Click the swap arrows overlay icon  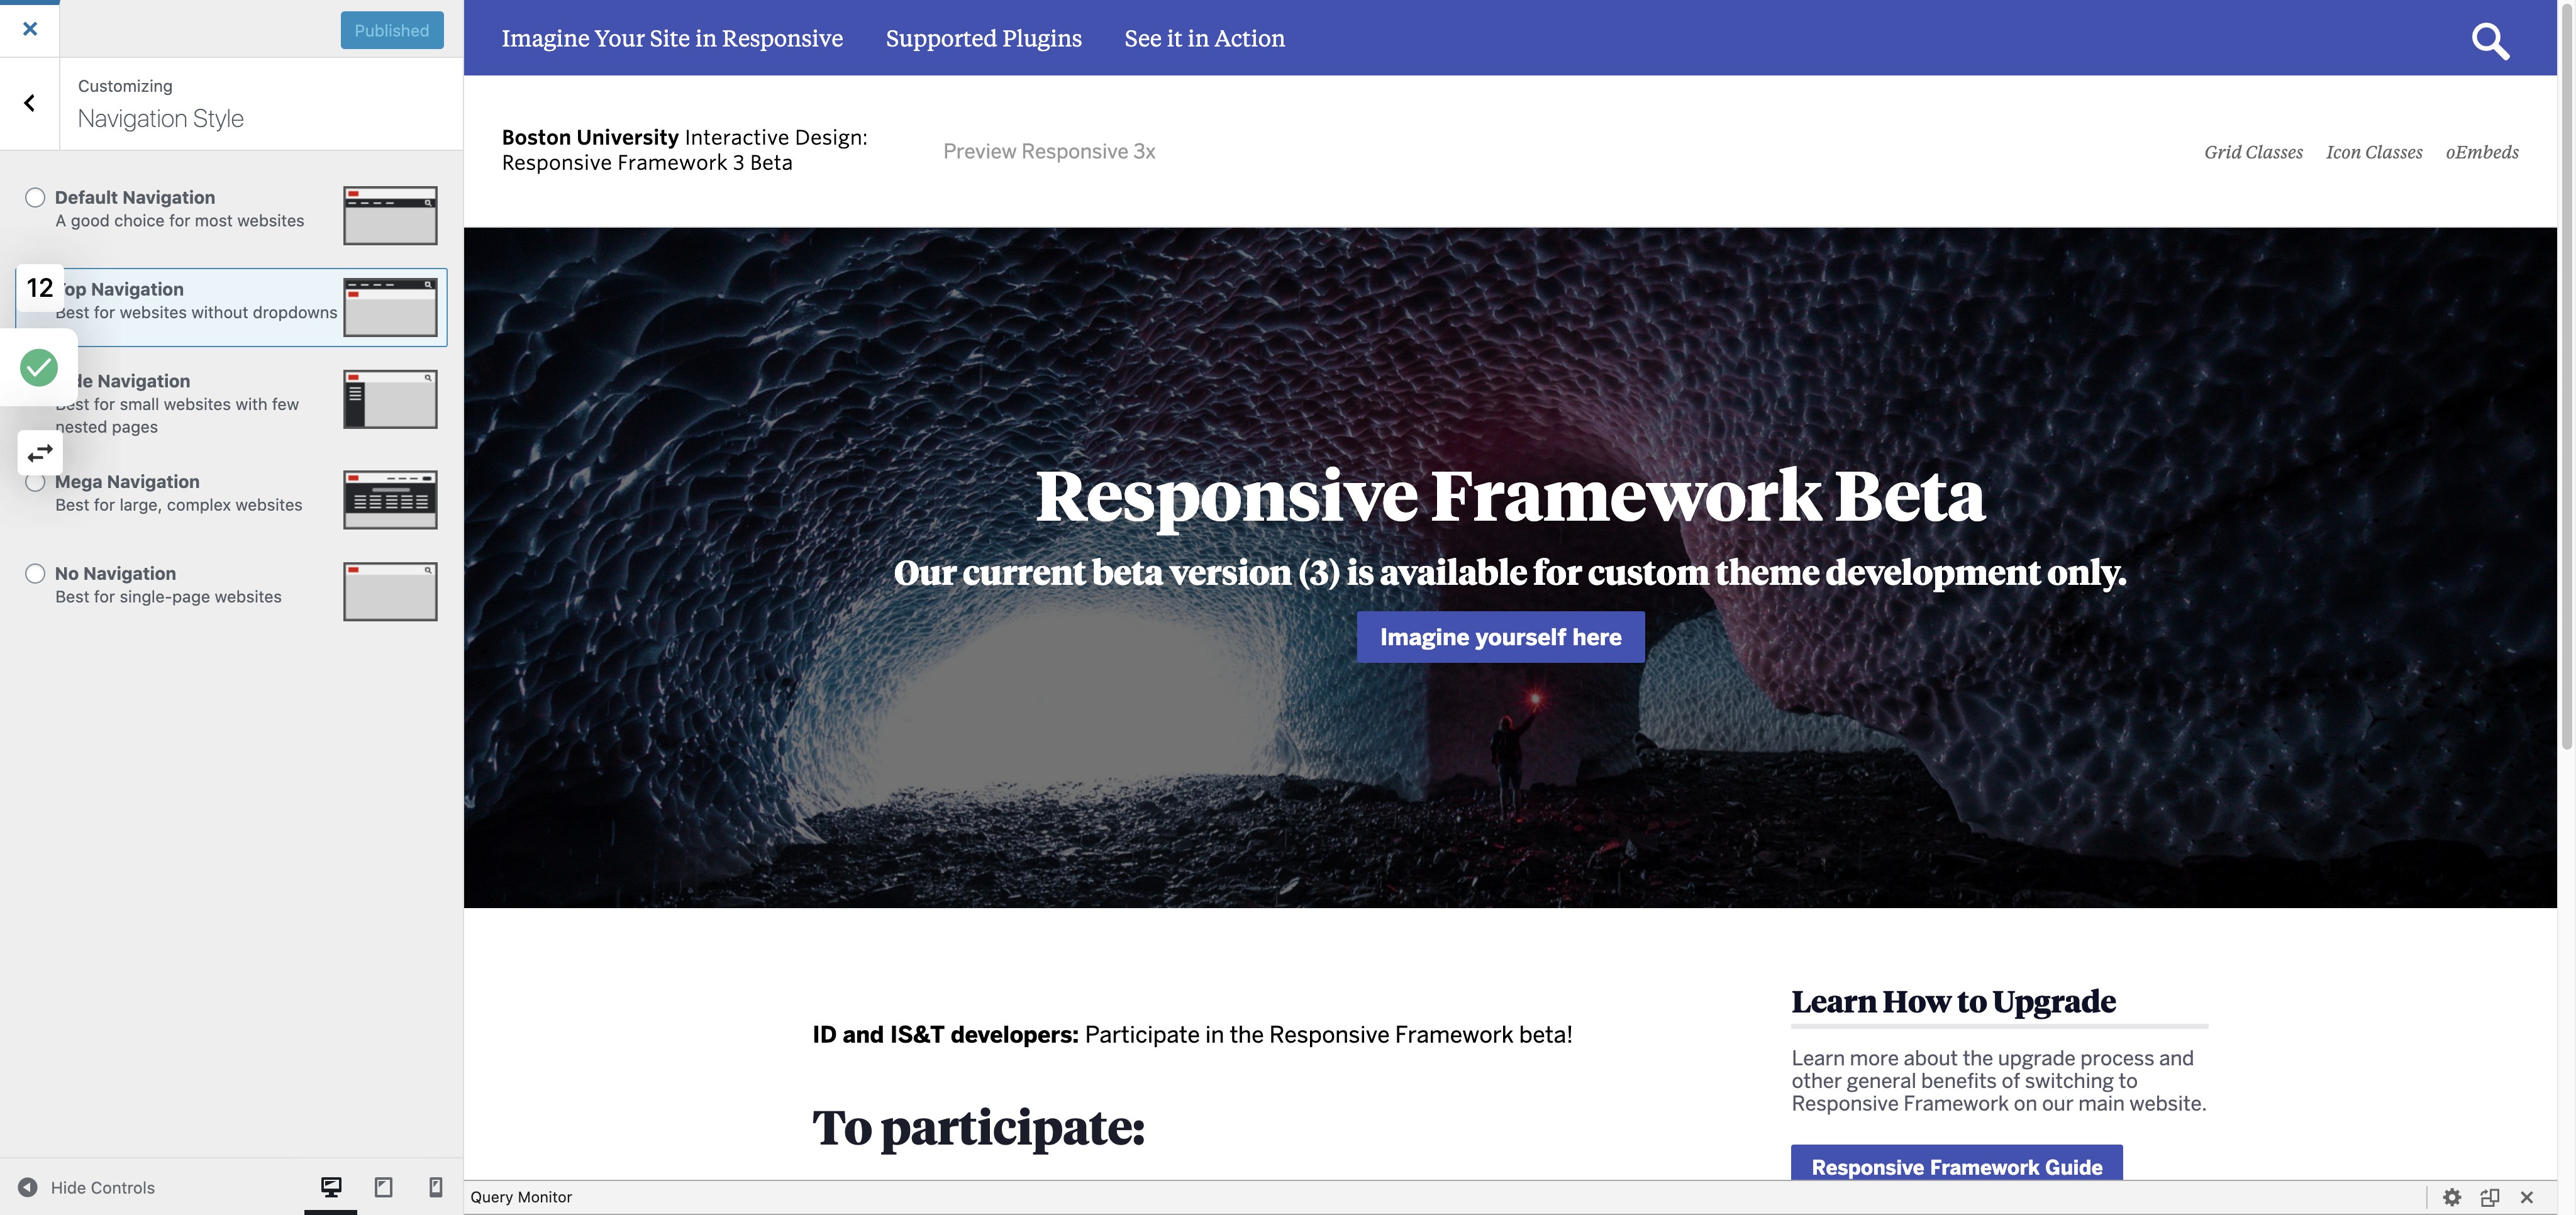[40, 453]
